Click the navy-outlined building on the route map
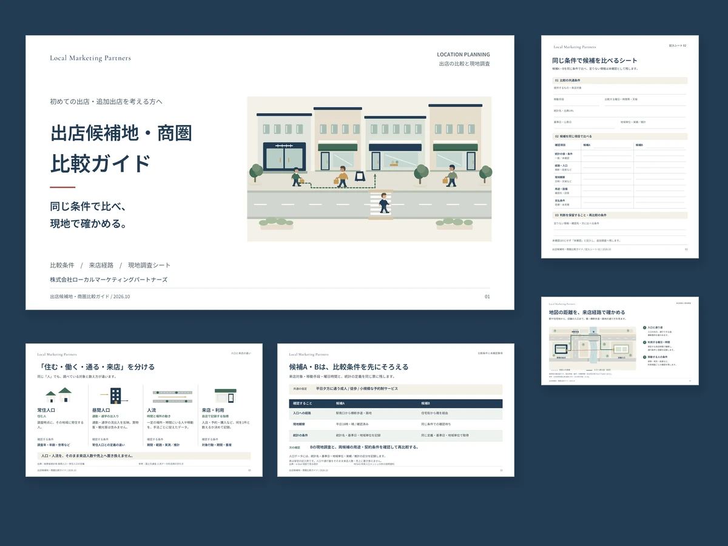 point(560,349)
